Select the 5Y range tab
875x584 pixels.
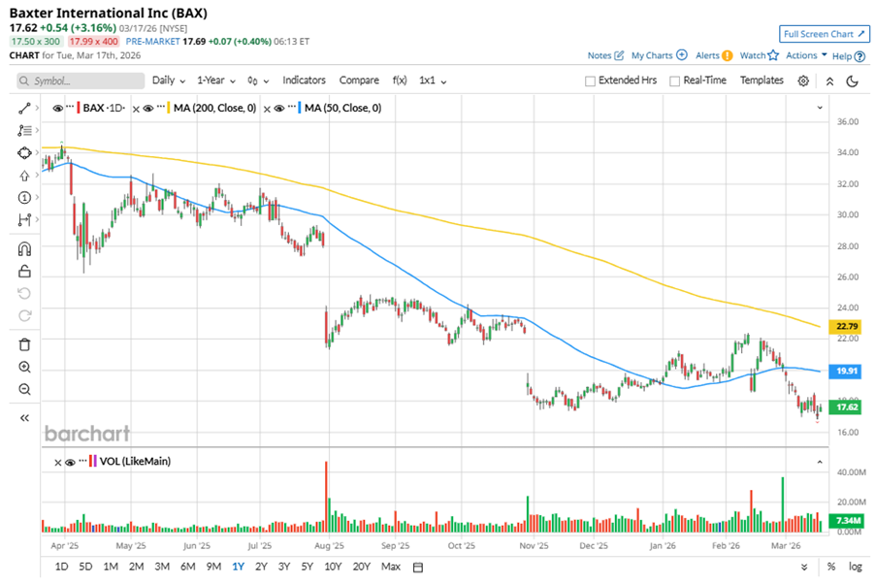pos(307,567)
